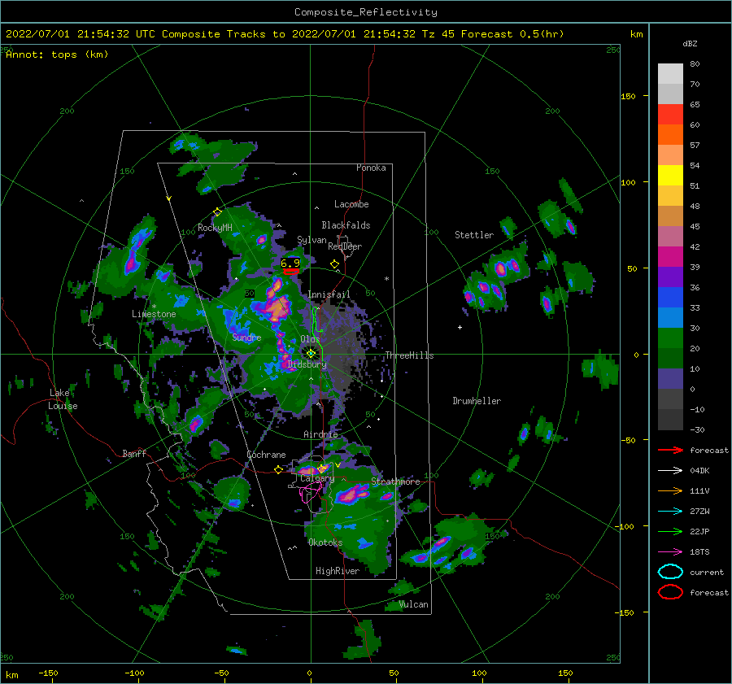Image resolution: width=732 pixels, height=684 pixels.
Task: Click the Limestone label
Action: coord(154,314)
